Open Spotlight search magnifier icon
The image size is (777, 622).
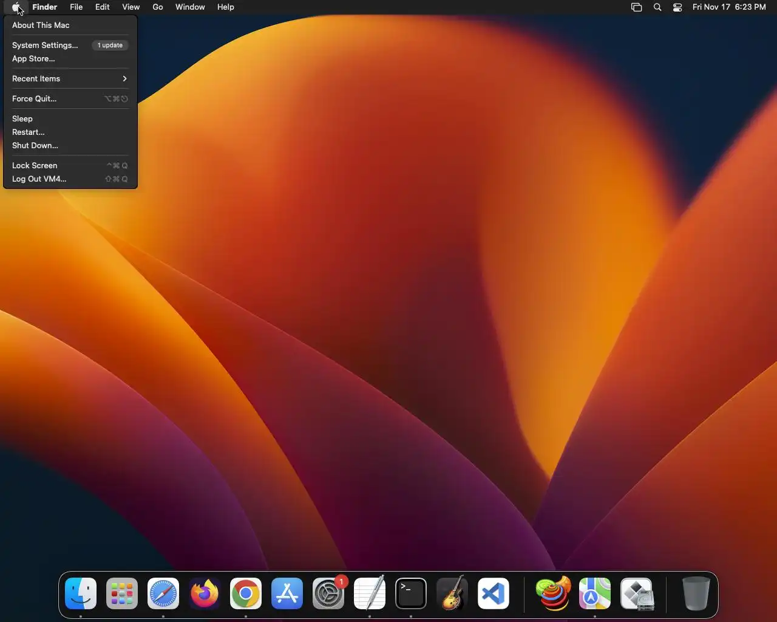[657, 7]
